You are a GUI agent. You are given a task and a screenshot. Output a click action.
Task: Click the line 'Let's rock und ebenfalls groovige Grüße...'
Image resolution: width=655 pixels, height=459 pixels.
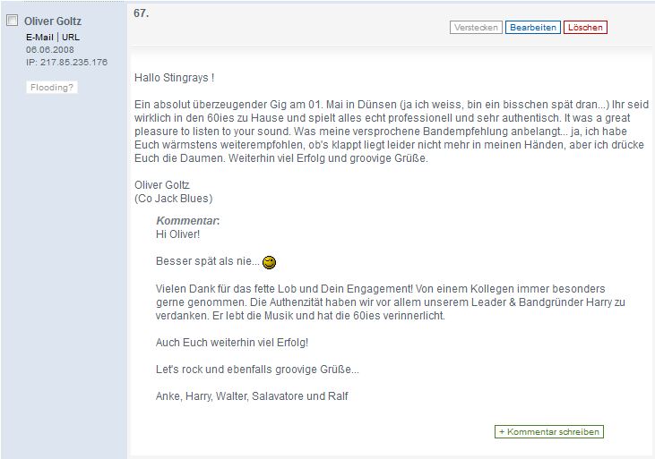pyautogui.click(x=257, y=370)
